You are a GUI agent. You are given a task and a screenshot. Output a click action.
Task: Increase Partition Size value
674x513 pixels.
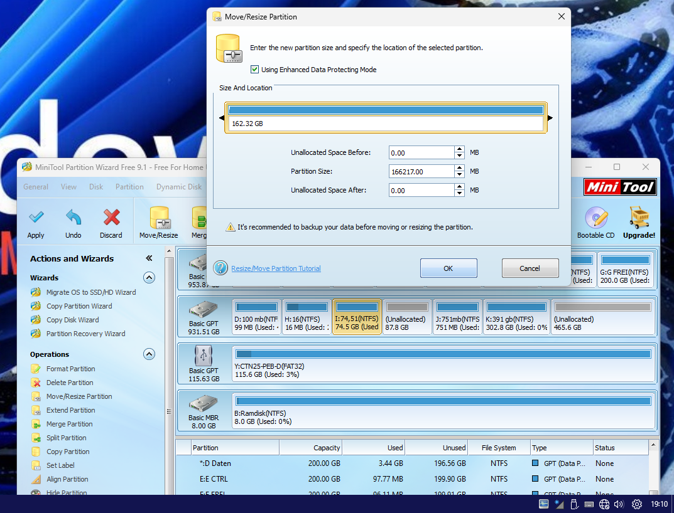point(460,168)
